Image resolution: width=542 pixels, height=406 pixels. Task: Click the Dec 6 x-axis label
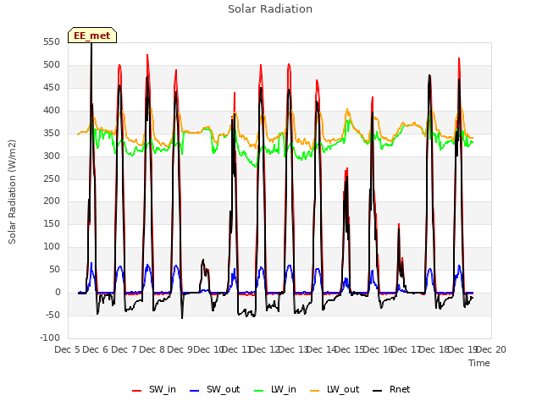point(96,349)
